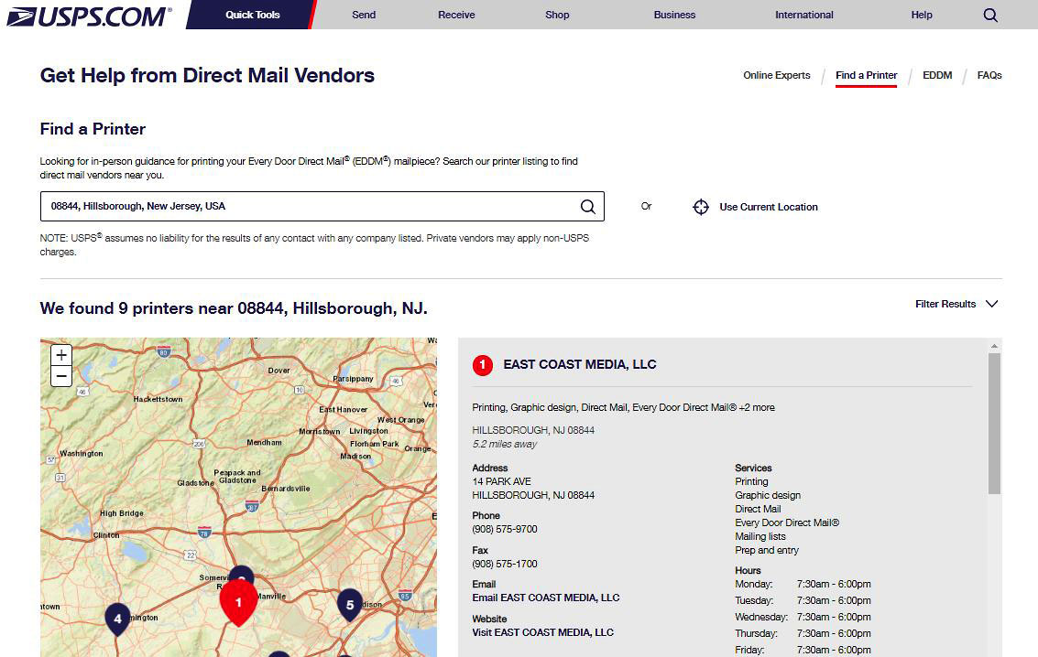Viewport: 1038px width, 657px height.
Task: Click Email EAST COAST MEDIA, LLC link
Action: tap(545, 598)
